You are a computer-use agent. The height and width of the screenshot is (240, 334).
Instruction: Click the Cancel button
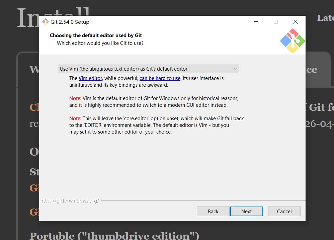coord(284,212)
